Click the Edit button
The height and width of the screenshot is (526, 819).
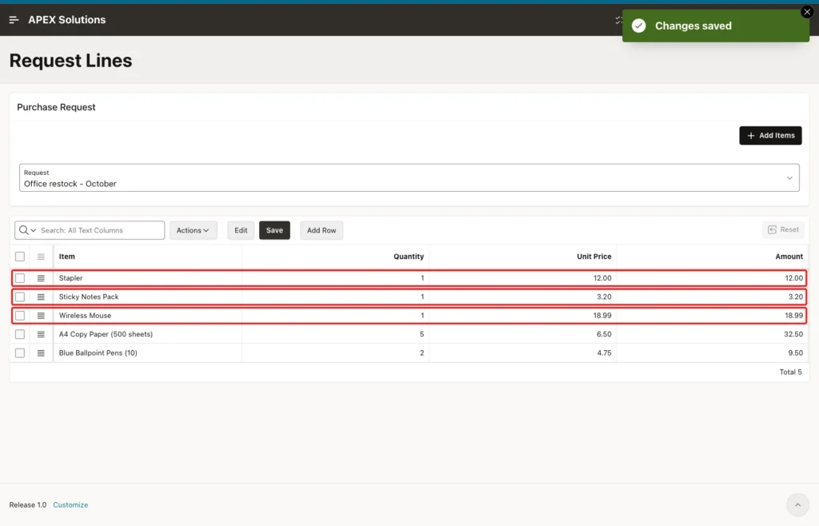pyautogui.click(x=241, y=230)
